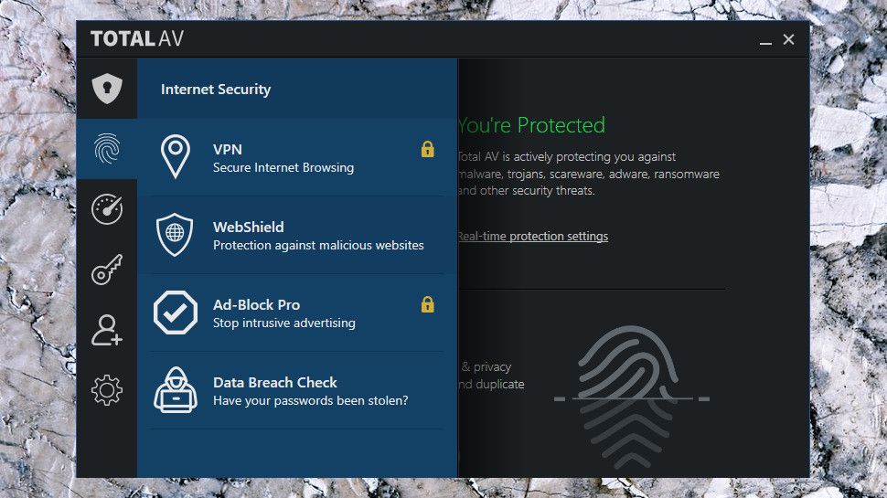Click the add user sidebar icon
The height and width of the screenshot is (498, 887).
[107, 330]
